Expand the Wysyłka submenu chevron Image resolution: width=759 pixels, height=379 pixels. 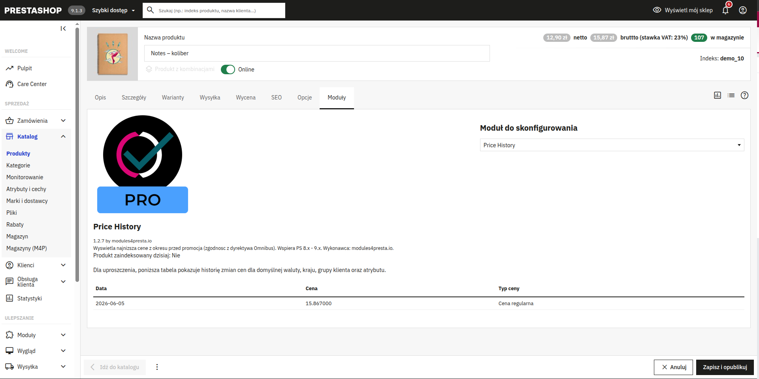pos(63,367)
